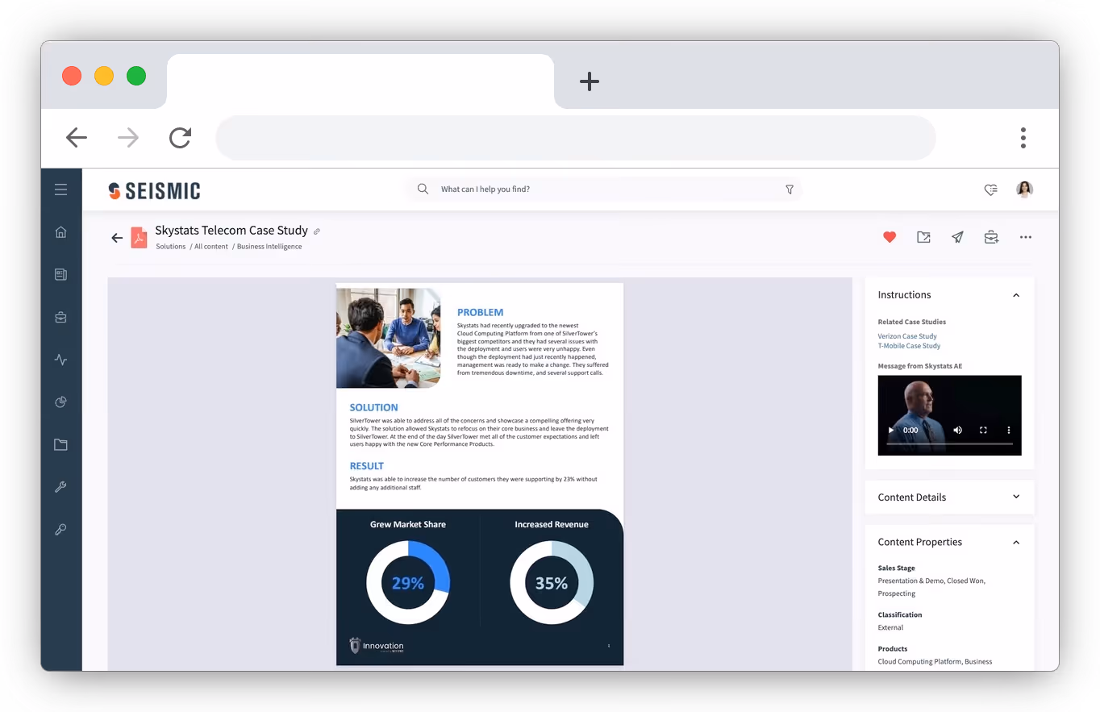
Task: Click the search magnifier icon
Action: tap(423, 189)
